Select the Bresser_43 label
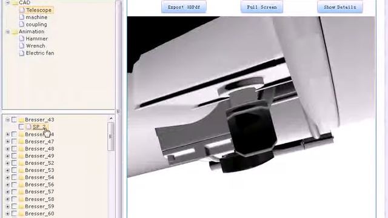The width and height of the screenshot is (388, 218). click(39, 120)
